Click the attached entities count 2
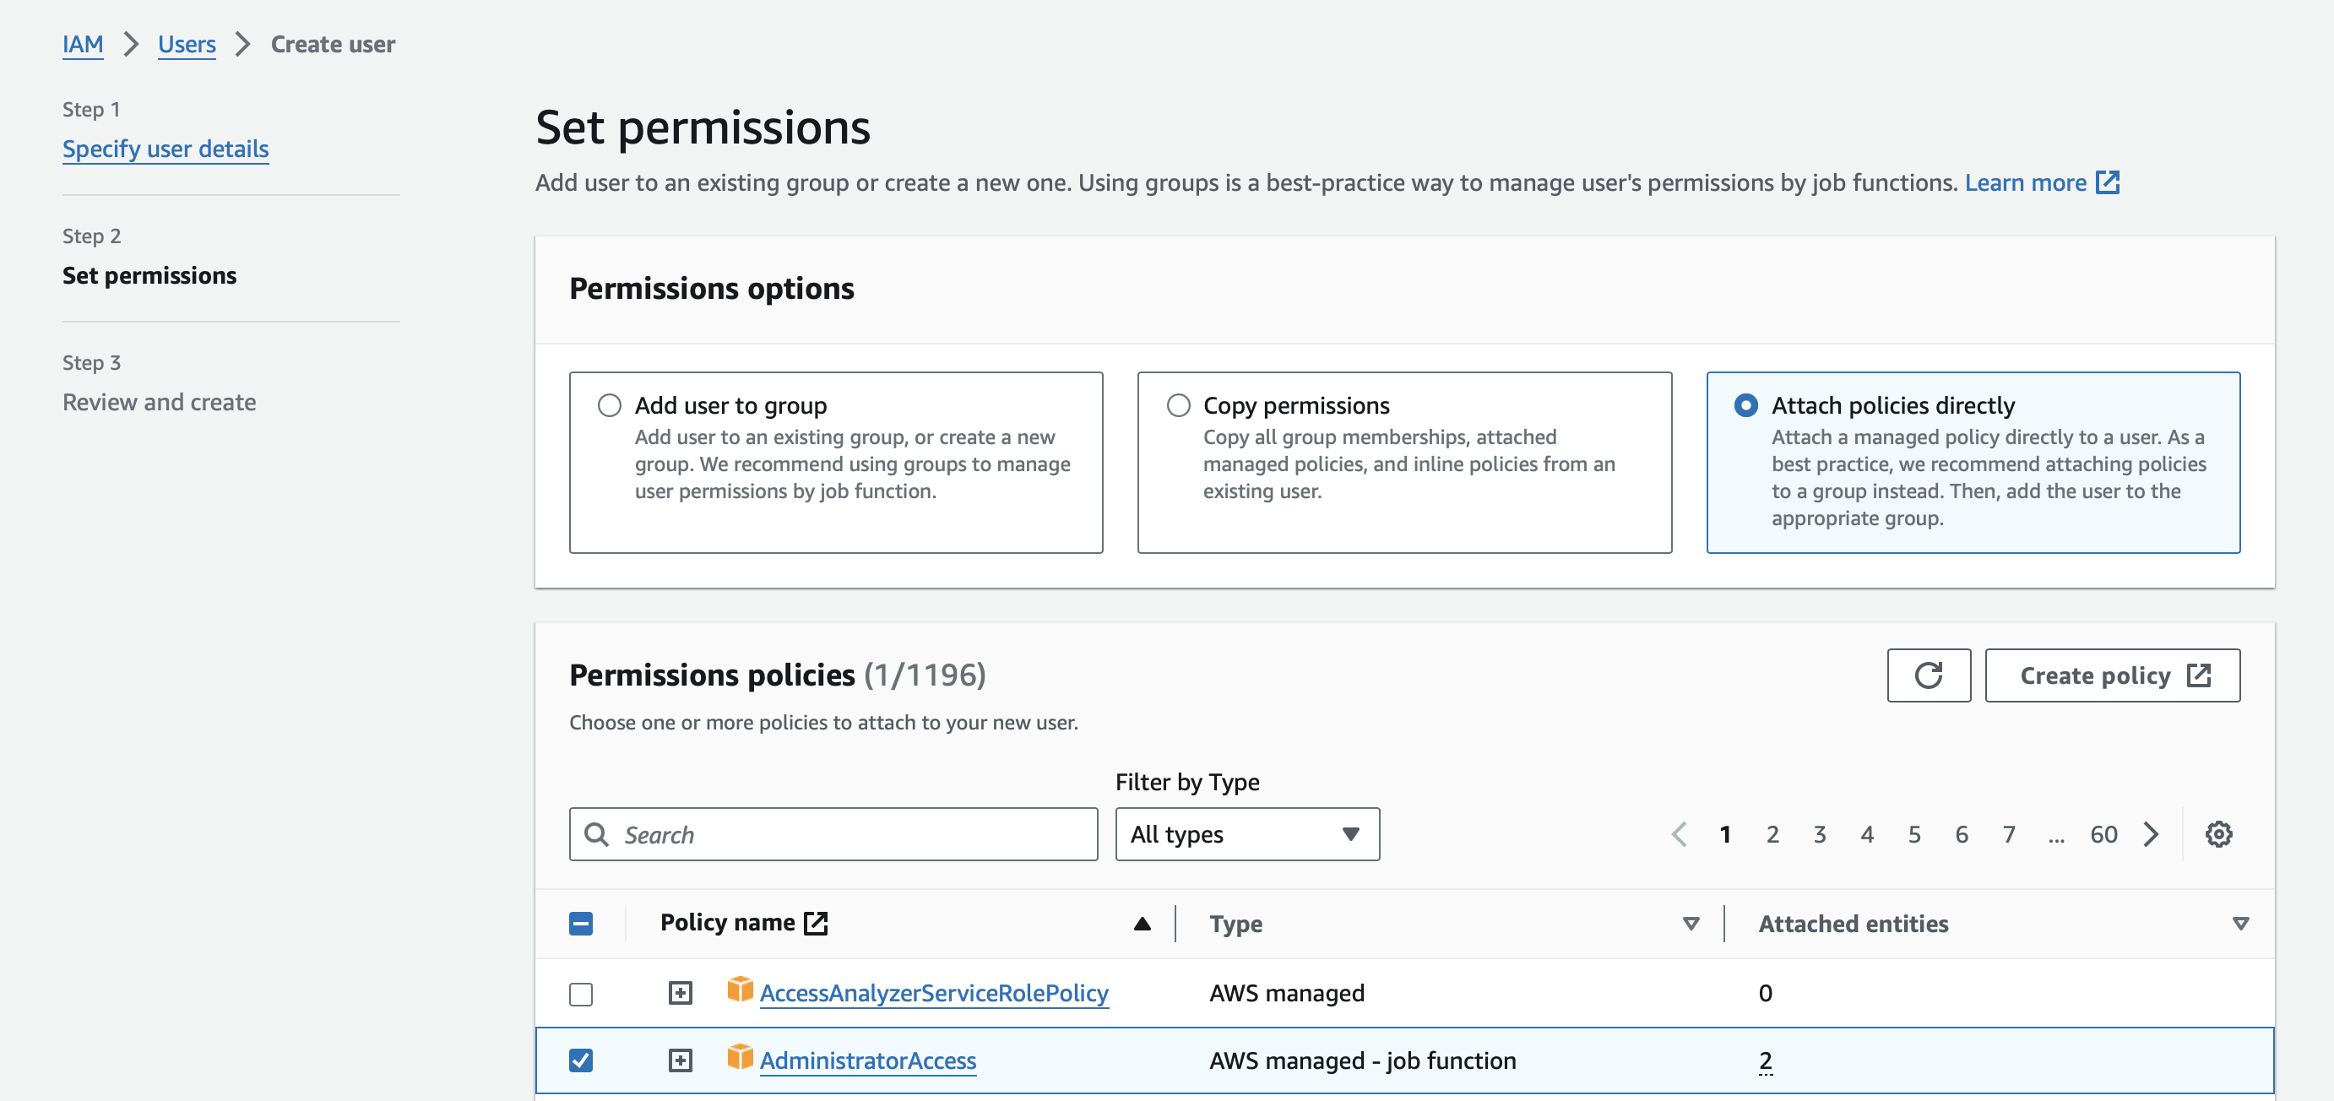This screenshot has width=2334, height=1101. pos(1765,1060)
